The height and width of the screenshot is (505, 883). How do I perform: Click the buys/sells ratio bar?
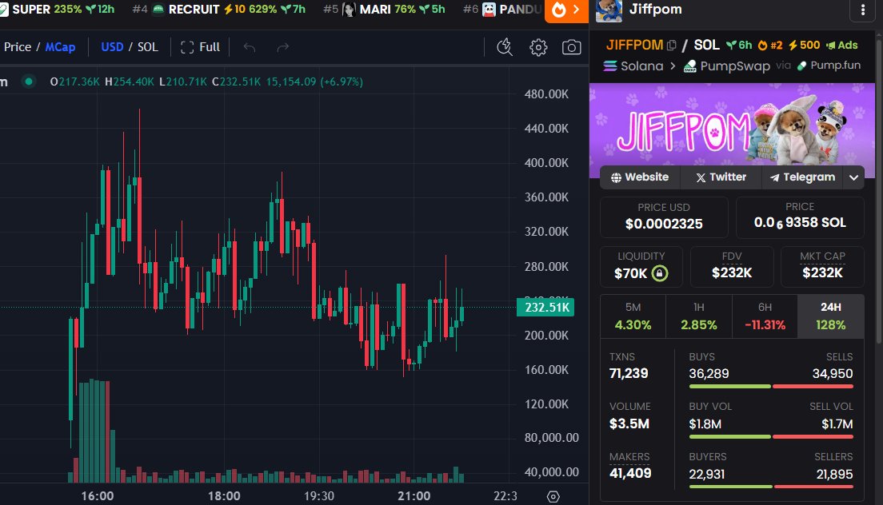[771, 387]
